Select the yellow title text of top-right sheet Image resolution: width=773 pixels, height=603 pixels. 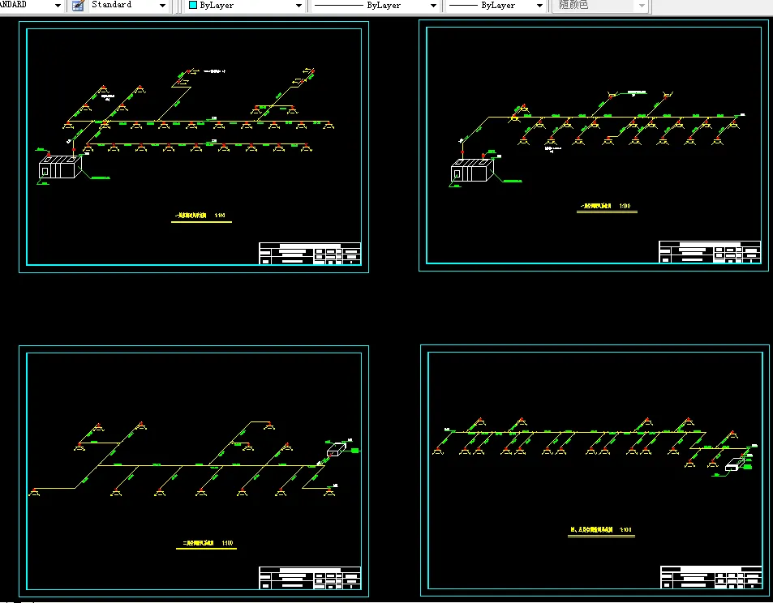point(606,206)
